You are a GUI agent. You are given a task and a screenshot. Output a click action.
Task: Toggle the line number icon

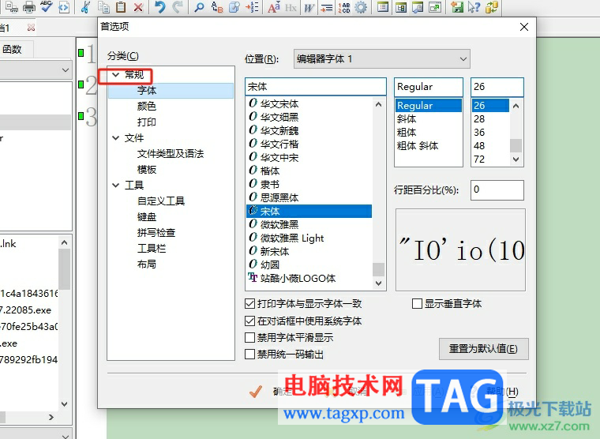(x=344, y=7)
